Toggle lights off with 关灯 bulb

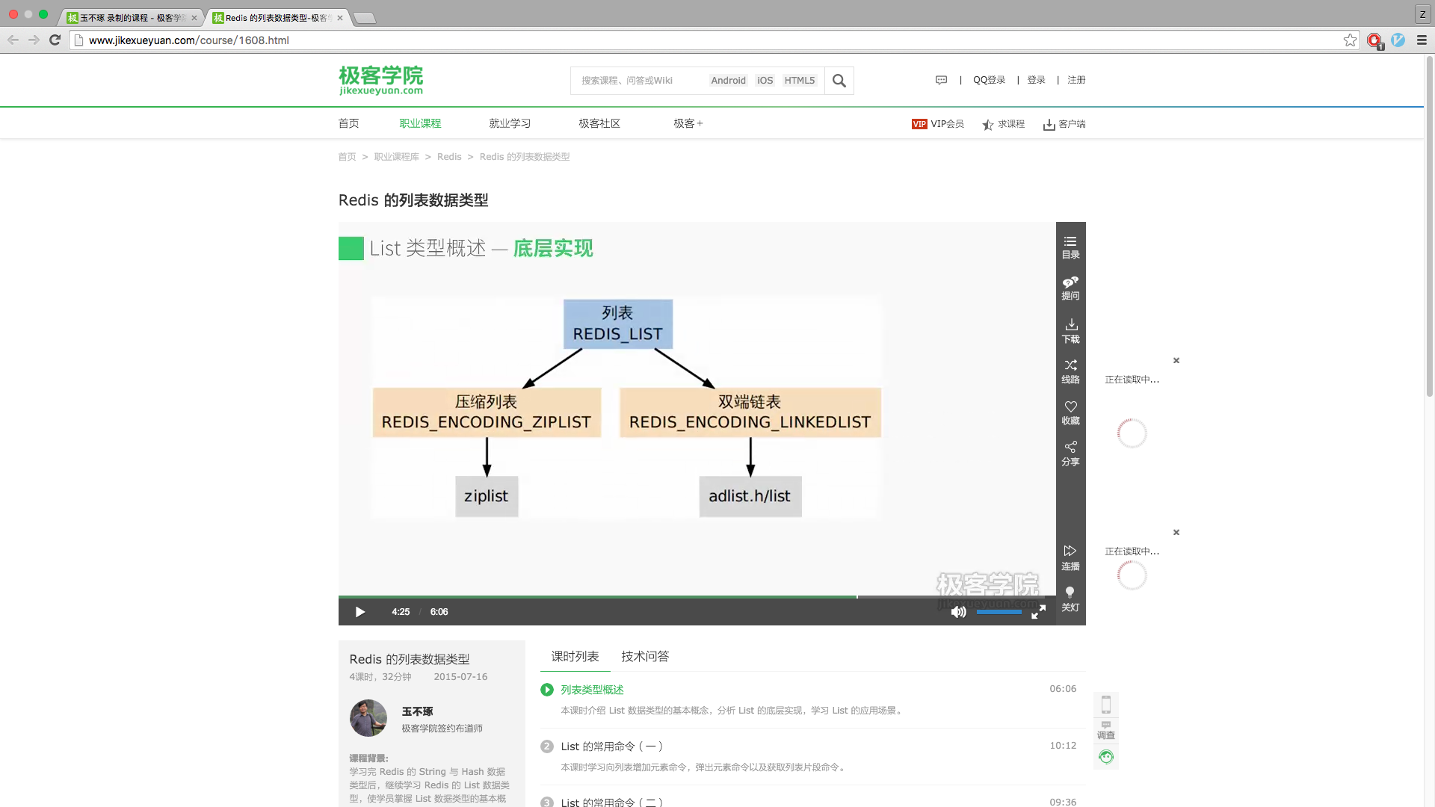pyautogui.click(x=1070, y=599)
